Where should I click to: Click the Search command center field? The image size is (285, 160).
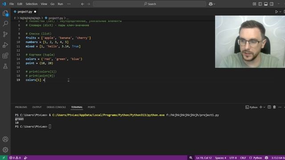pos(150,4)
